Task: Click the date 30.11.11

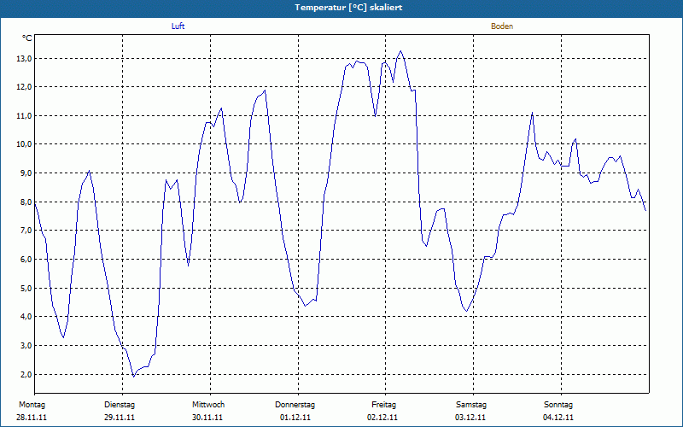Action: tap(207, 418)
